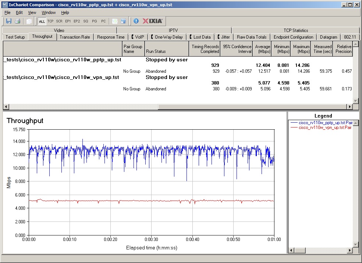This screenshot has height=263, width=362.
Task: Open the Help menu
Action: [x=65, y=12]
